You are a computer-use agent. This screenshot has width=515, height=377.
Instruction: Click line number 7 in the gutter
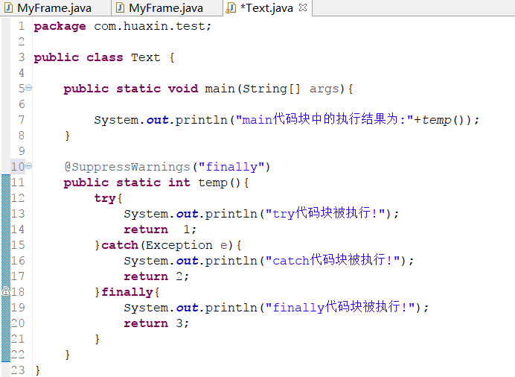pyautogui.click(x=22, y=120)
